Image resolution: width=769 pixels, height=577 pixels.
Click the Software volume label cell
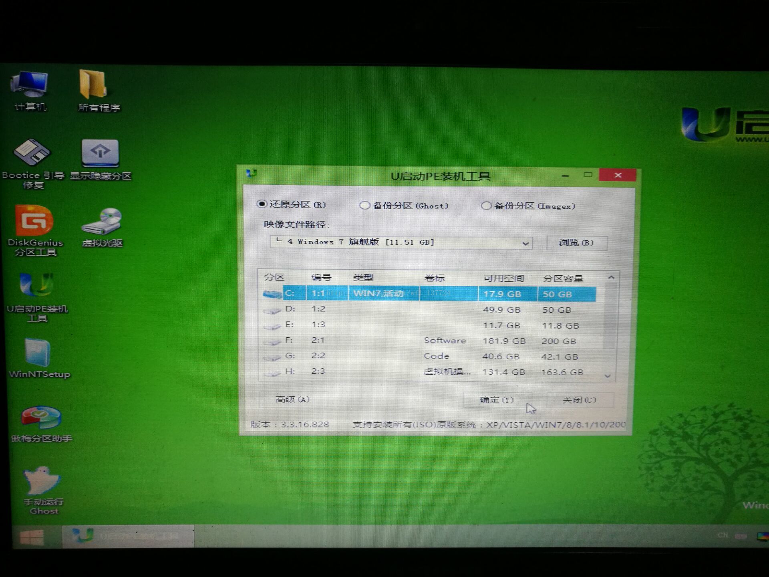(445, 341)
